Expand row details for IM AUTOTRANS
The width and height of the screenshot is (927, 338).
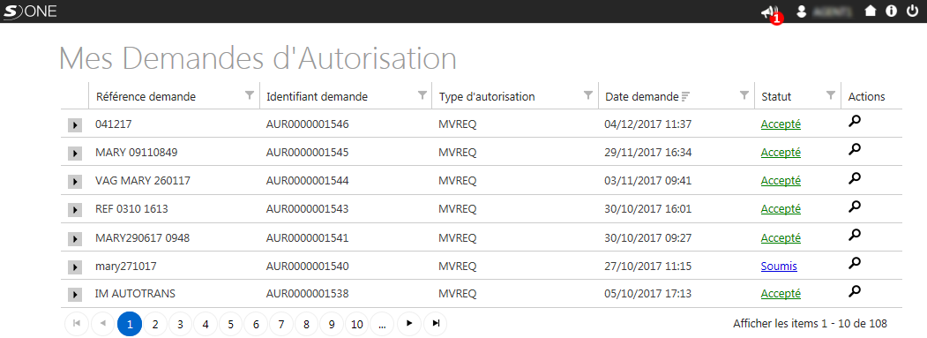click(x=74, y=294)
